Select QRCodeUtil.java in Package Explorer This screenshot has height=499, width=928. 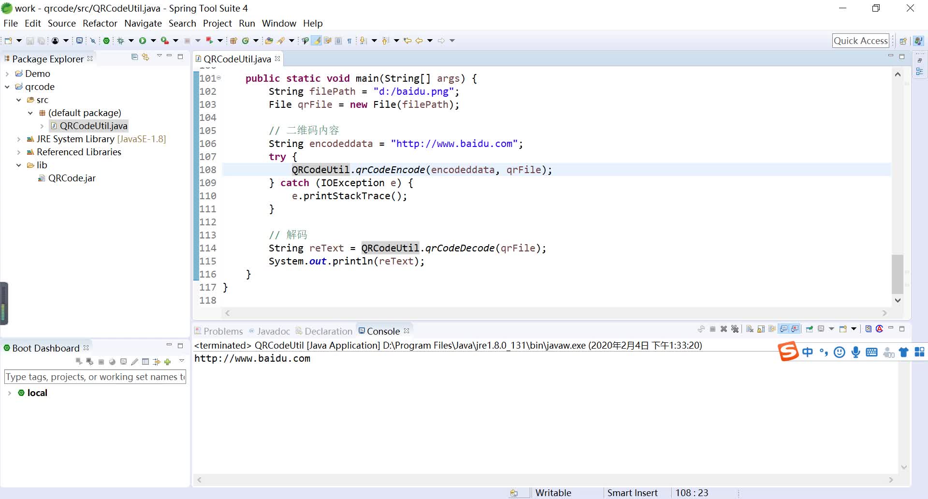pyautogui.click(x=89, y=126)
